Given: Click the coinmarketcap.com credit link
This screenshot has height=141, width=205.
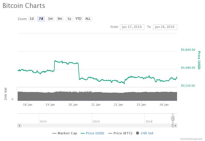Looking at the screenshot, I should click(x=191, y=139).
